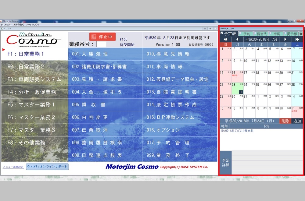The image size is (305, 201).
Task: Select F7：マスター業務３ category
Action: (35, 130)
